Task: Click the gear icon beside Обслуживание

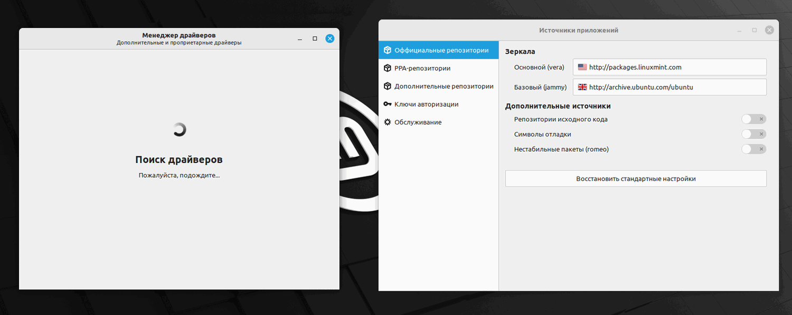Action: point(388,122)
